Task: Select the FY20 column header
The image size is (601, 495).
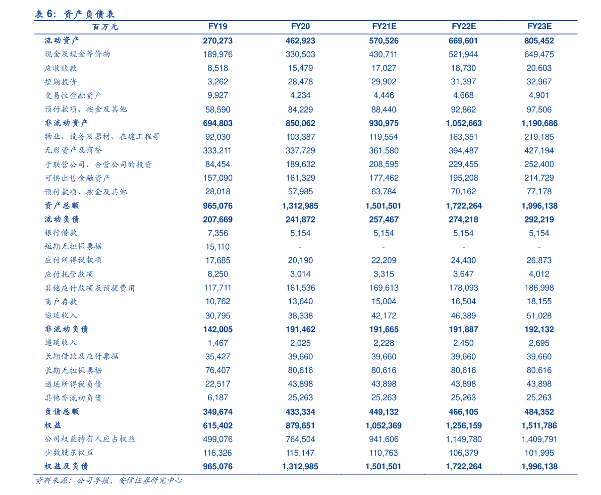Action: [300, 27]
